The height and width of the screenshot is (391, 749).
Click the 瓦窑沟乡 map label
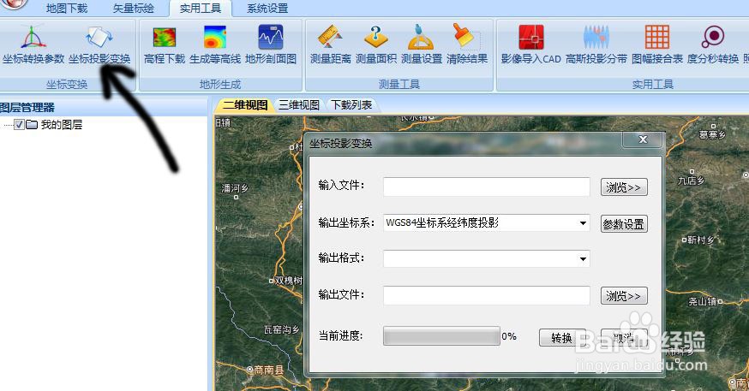tap(282, 329)
